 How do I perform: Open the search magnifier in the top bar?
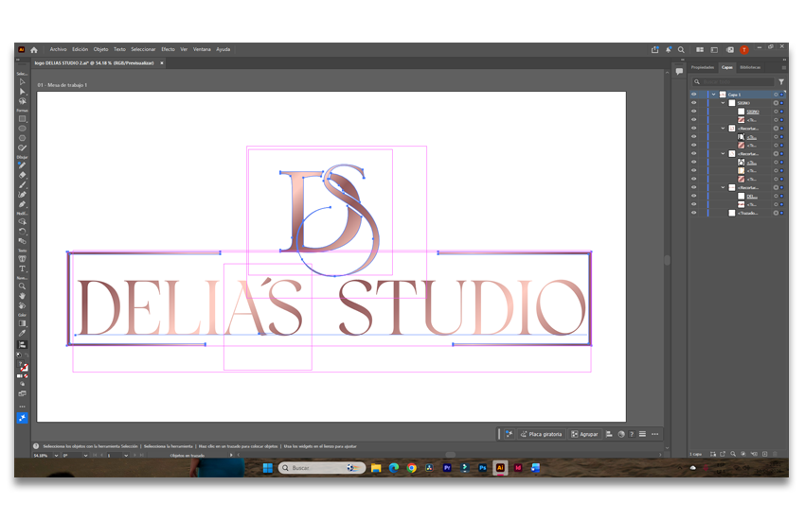(x=681, y=50)
